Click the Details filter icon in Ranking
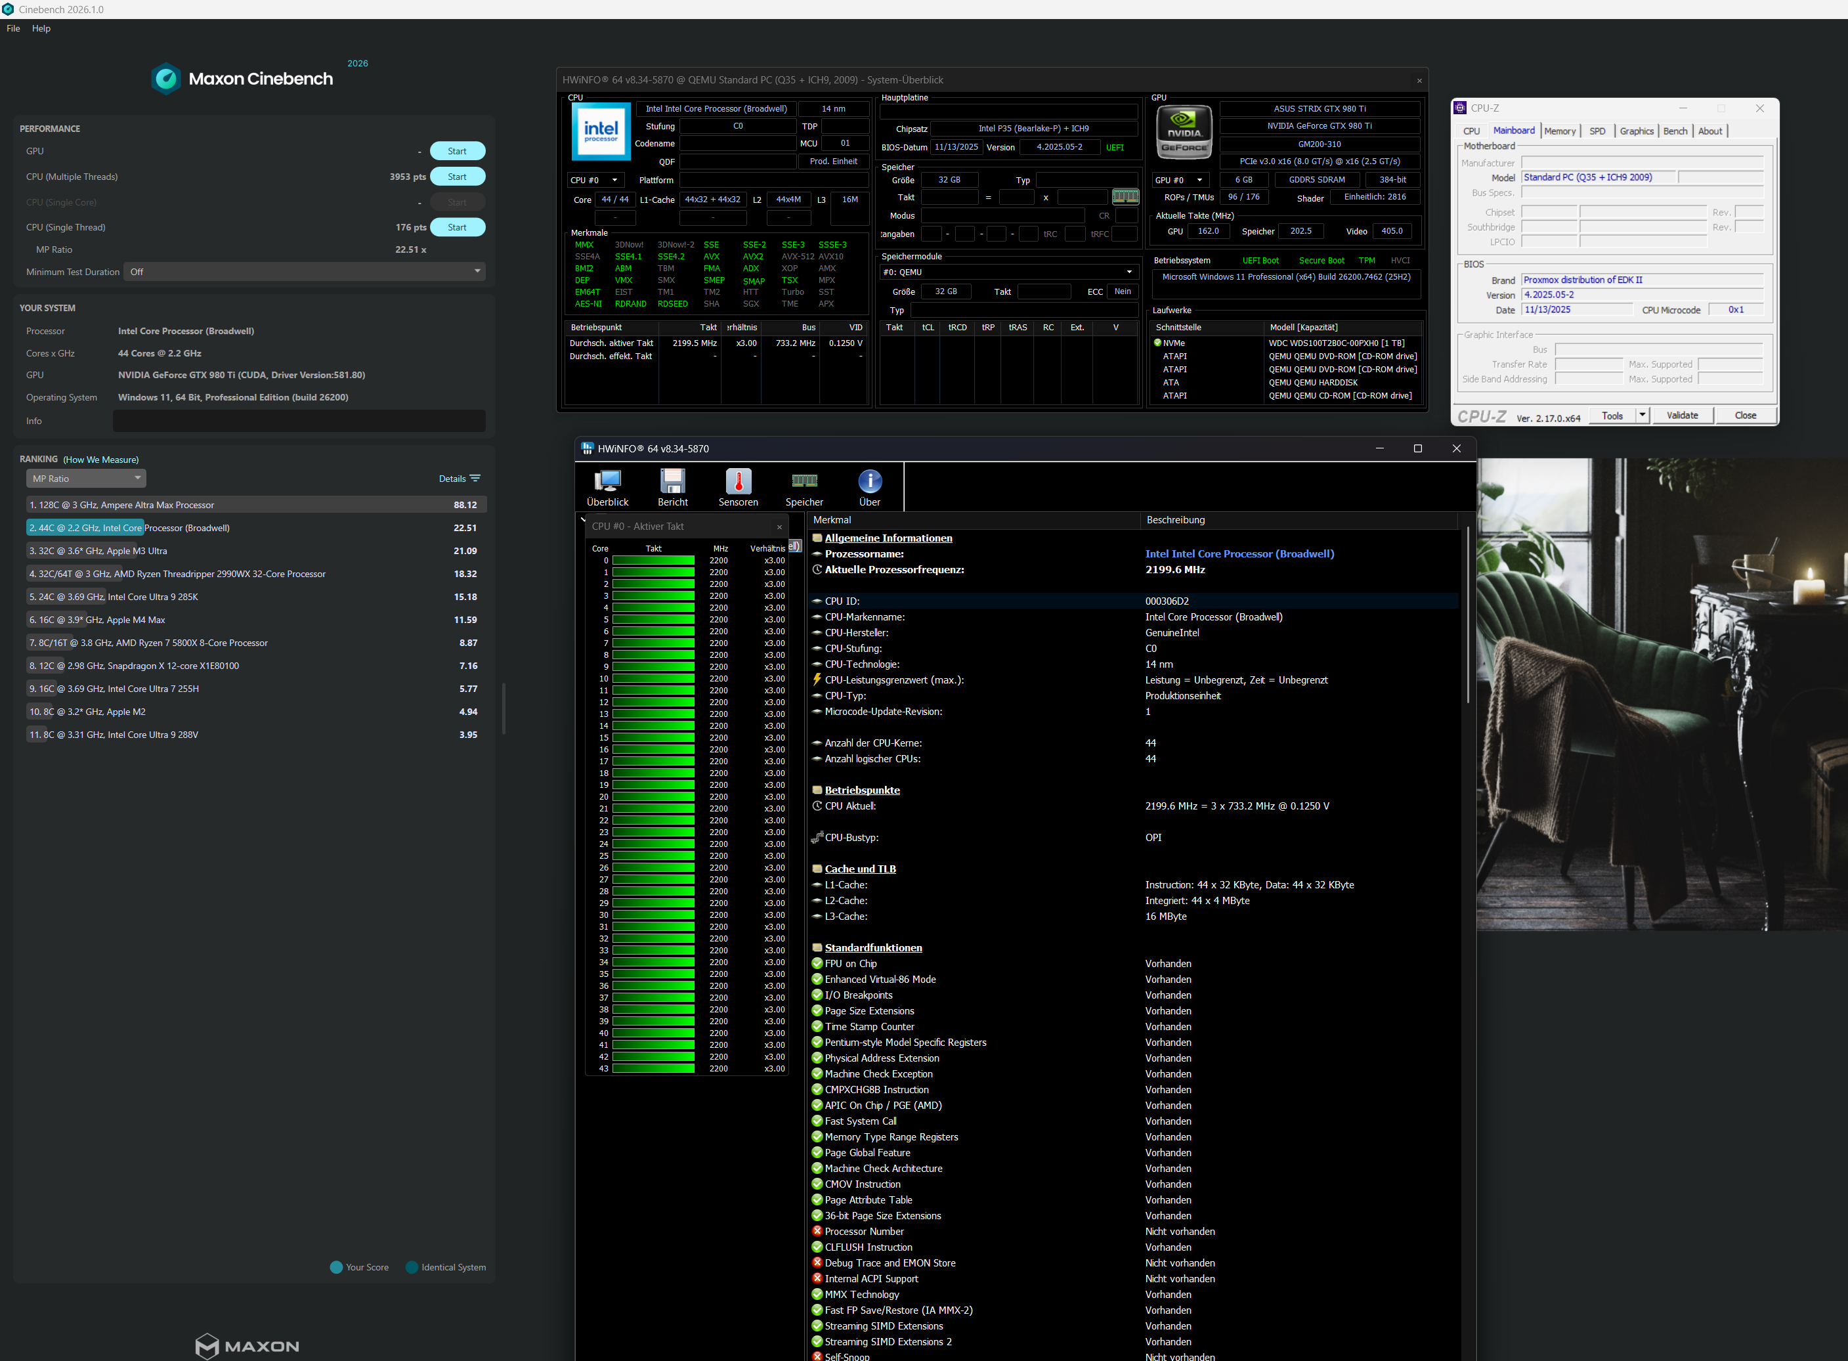Screen dimensions: 1848x1361 475,479
